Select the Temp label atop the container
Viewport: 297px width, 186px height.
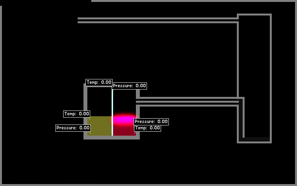99,82
